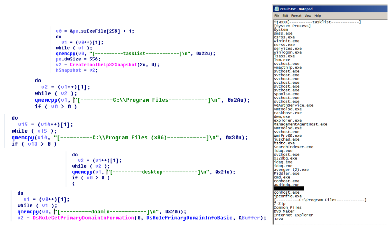Click the Notepad icon in the title bar
This screenshot has width=389, height=226.
[x=276, y=9]
